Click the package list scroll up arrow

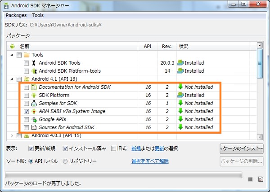pos(260,45)
